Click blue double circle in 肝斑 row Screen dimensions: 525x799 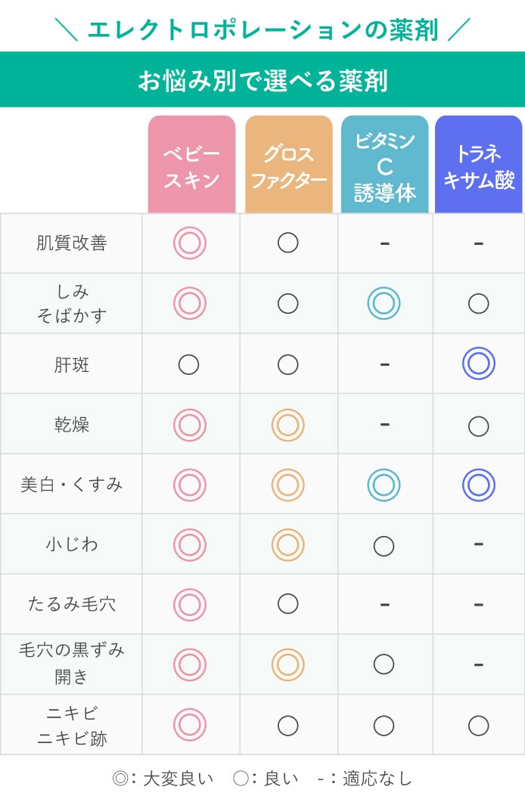point(479,364)
